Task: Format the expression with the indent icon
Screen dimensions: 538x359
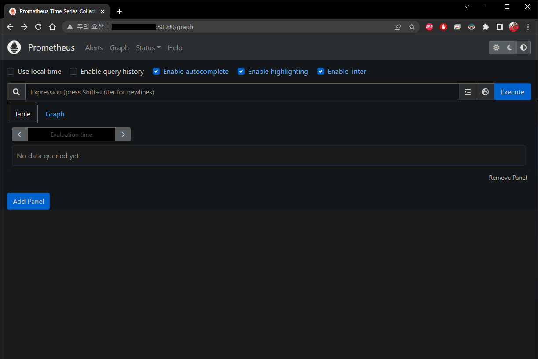Action: [x=468, y=92]
